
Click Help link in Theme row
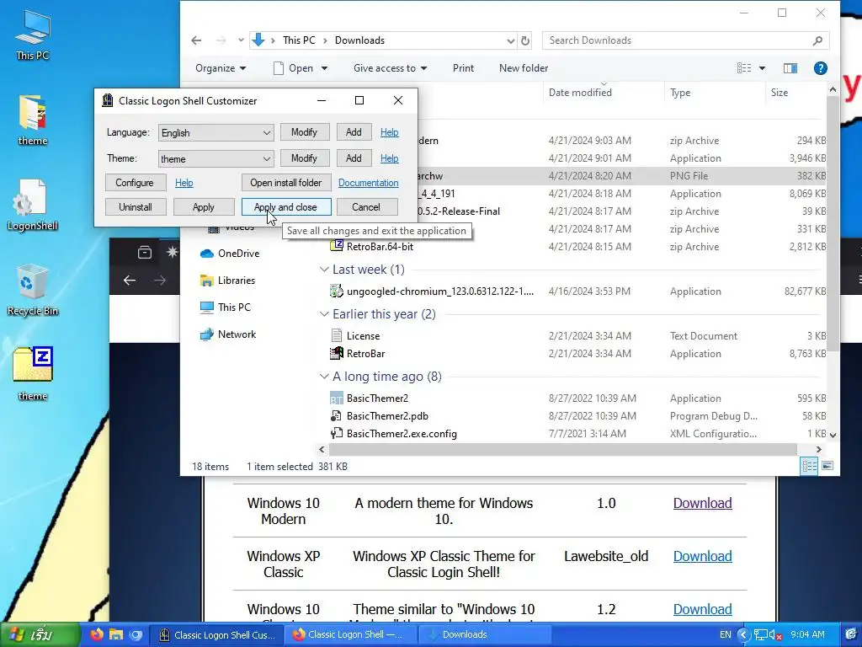point(389,158)
